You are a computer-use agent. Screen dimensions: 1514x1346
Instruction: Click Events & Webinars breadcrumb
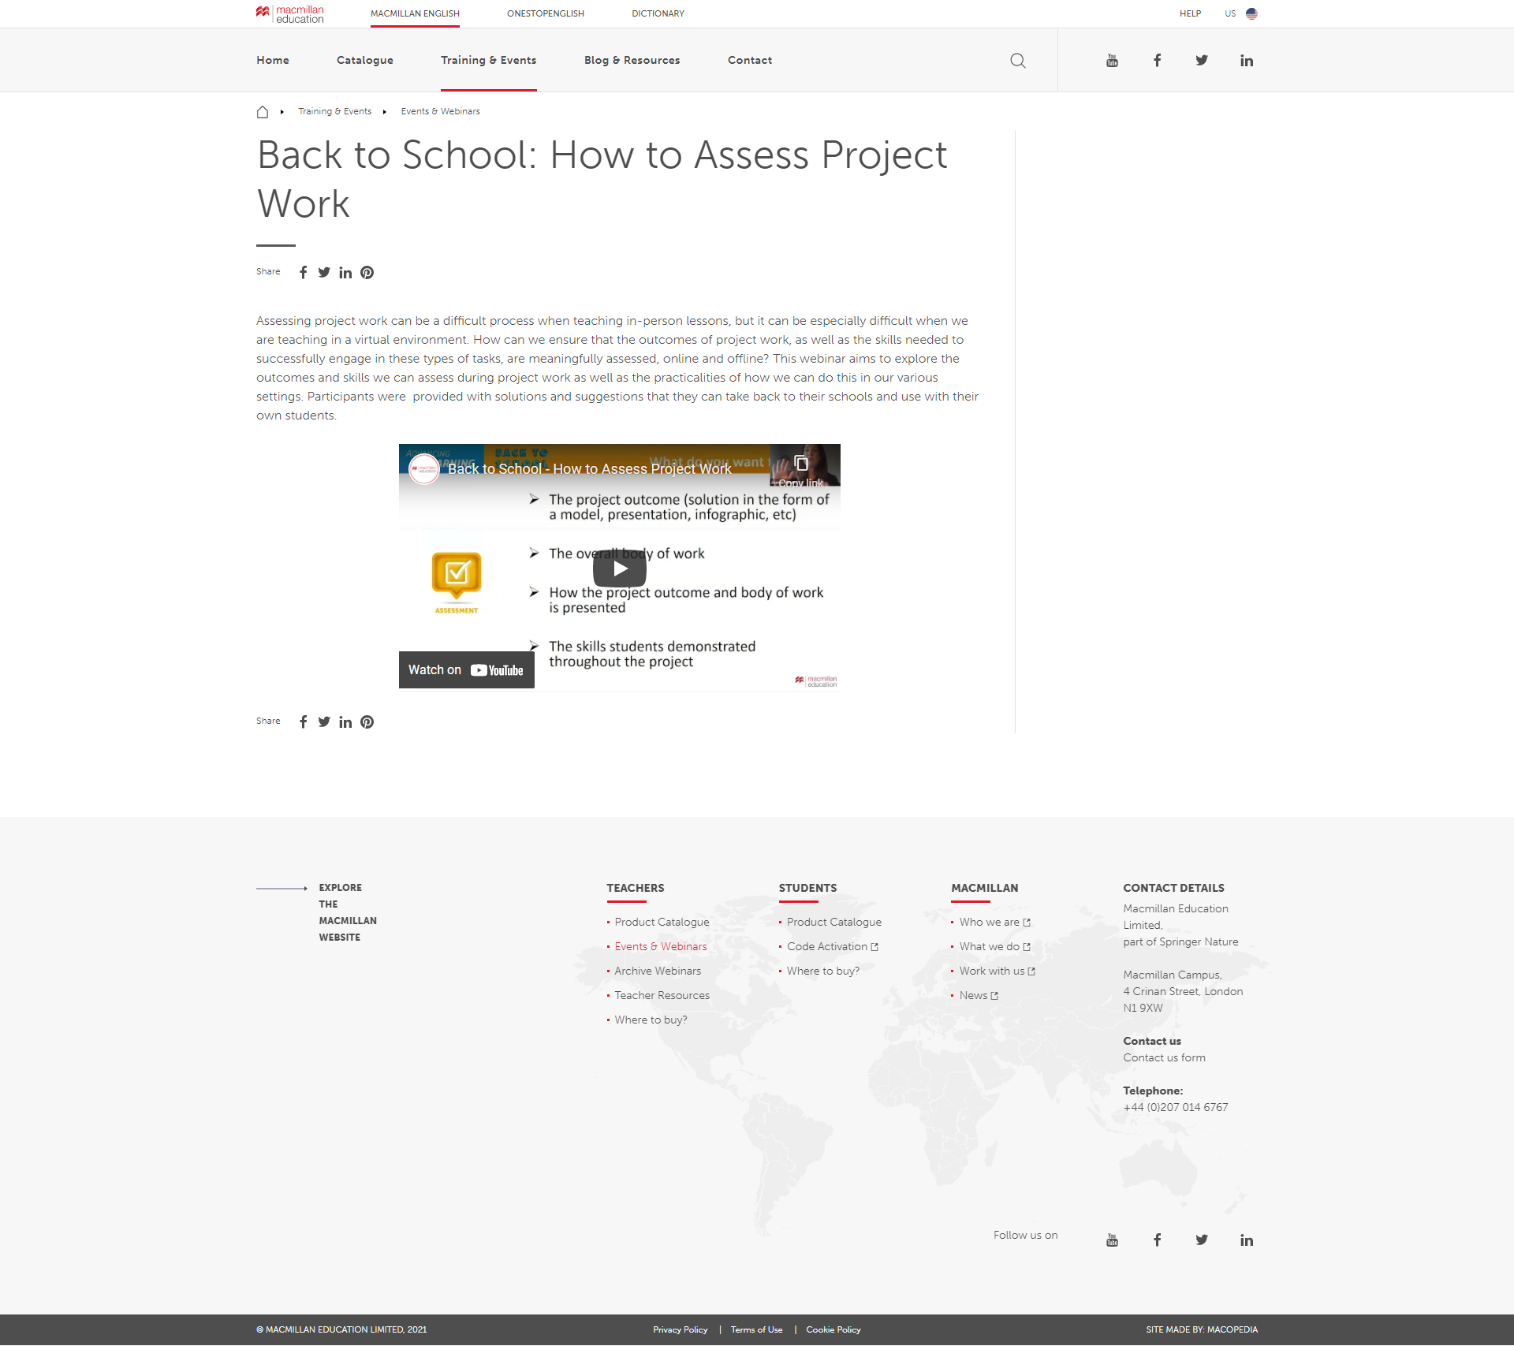[440, 112]
